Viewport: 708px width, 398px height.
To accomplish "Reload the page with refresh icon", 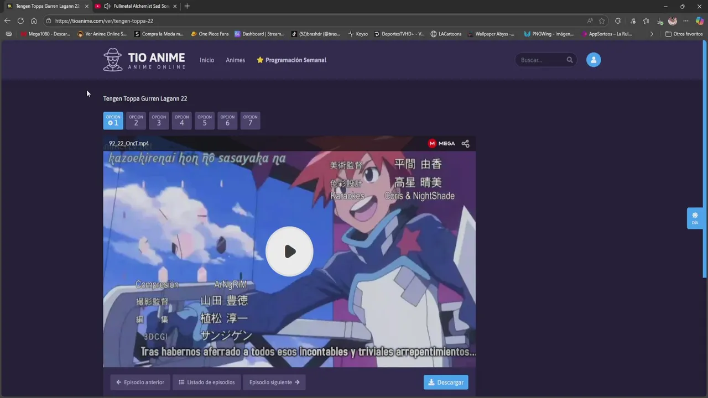I will pos(20,21).
